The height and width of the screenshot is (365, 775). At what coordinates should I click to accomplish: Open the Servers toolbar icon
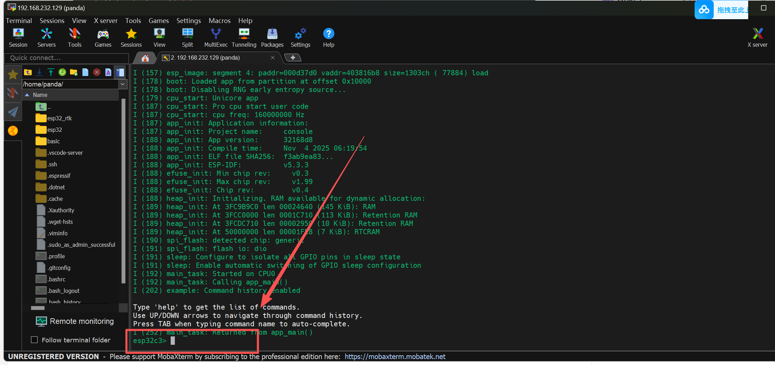[46, 38]
